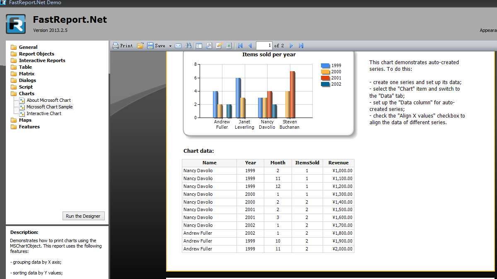The height and width of the screenshot is (279, 497).
Task: Go to previous page
Action: tap(250, 46)
